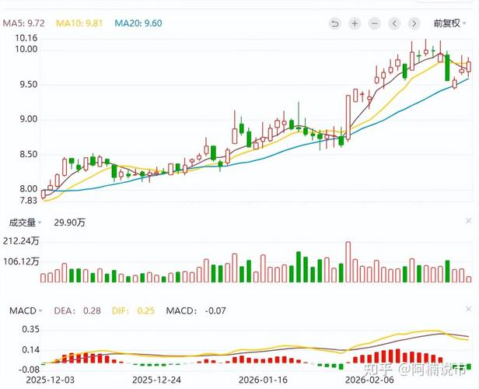Click the 2026-01-16 date axis label
Image resolution: width=479 pixels, height=389 pixels.
tap(263, 380)
